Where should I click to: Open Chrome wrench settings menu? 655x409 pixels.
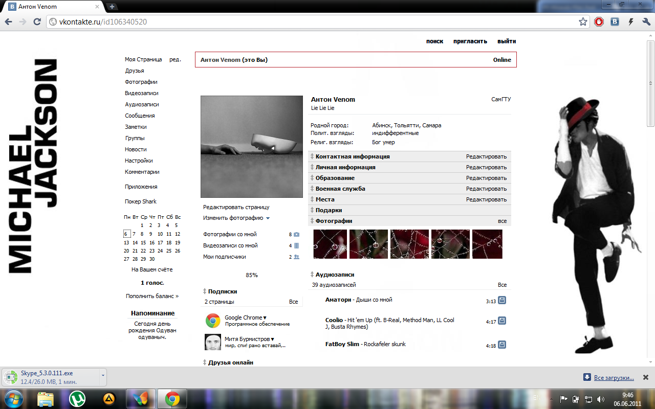click(646, 22)
